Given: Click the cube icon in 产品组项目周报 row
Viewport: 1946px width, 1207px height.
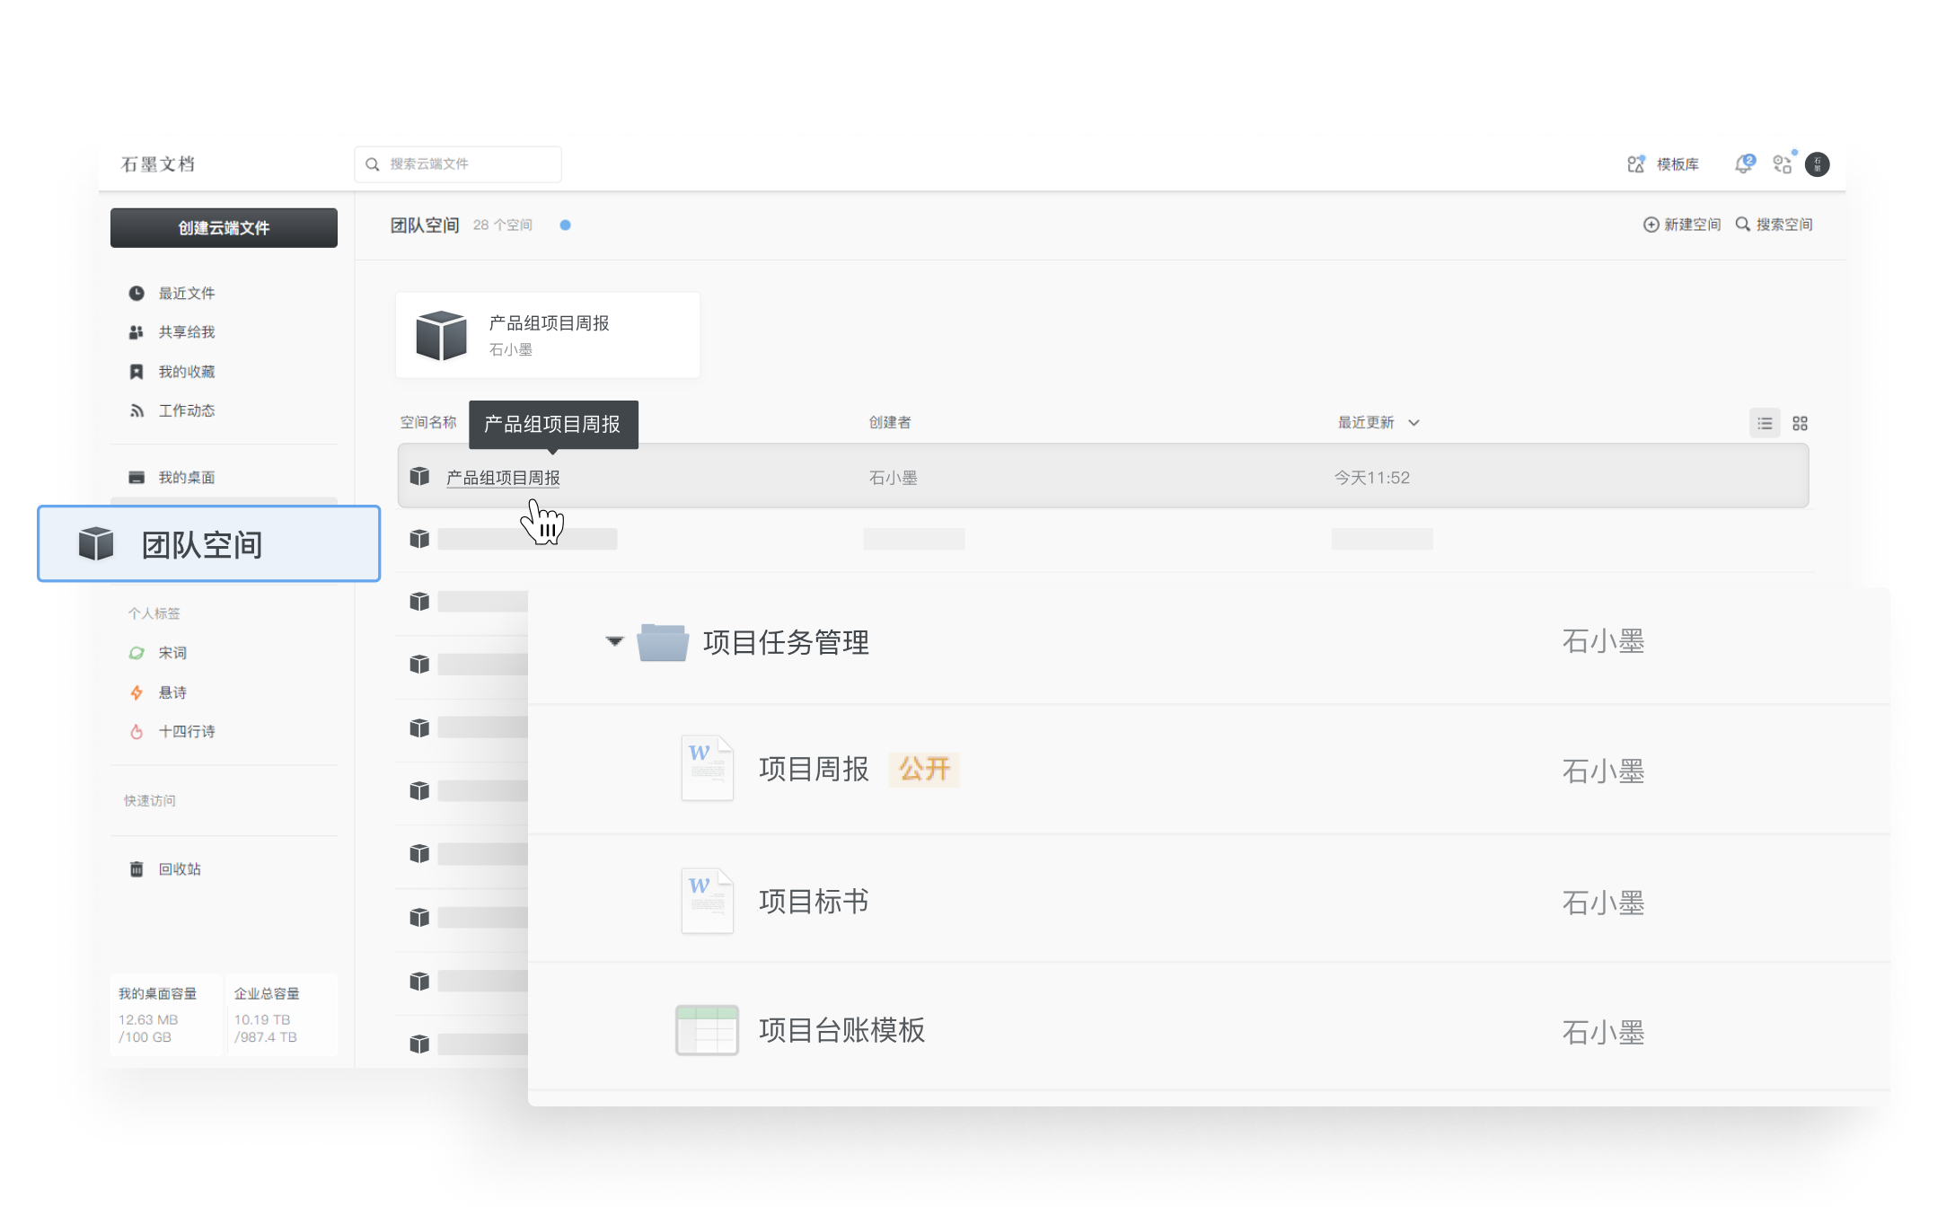Looking at the screenshot, I should 419,476.
